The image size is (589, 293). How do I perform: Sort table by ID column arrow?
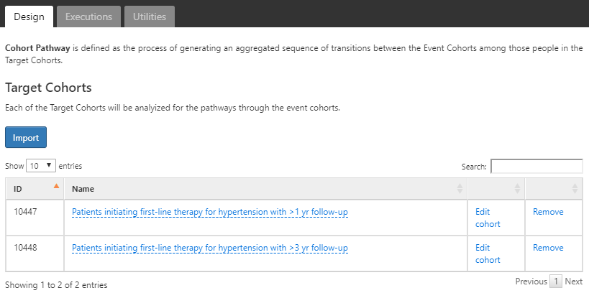[56, 186]
